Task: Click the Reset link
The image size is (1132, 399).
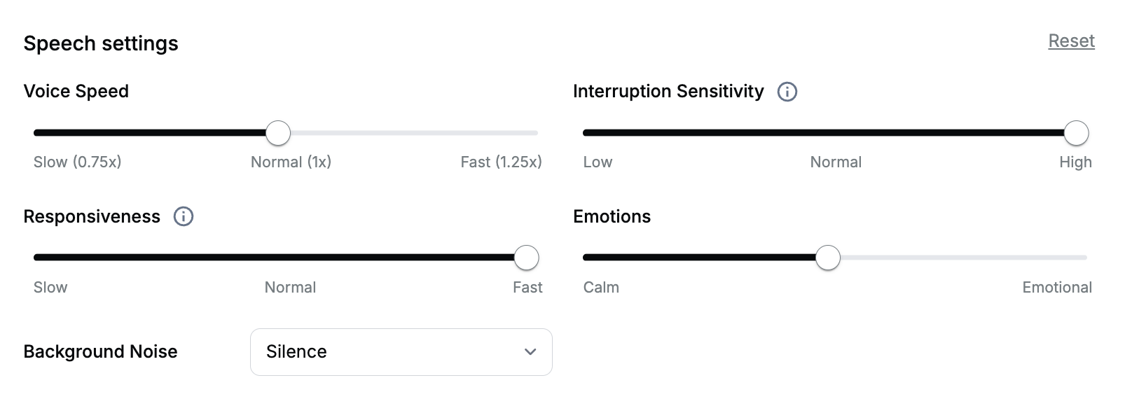Action: [x=1071, y=41]
